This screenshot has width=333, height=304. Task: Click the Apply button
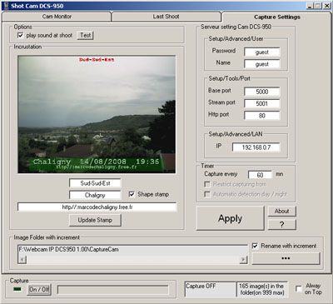tap(230, 218)
